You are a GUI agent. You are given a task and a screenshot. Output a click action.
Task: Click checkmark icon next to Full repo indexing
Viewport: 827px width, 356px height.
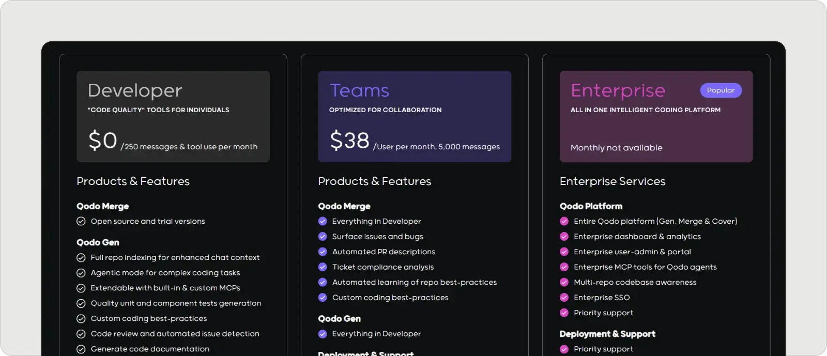[x=81, y=257]
